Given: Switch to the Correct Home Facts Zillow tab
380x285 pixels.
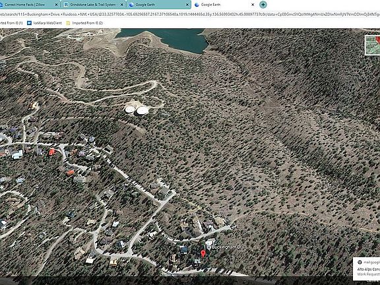Looking at the screenshot, I should click(x=28, y=5).
